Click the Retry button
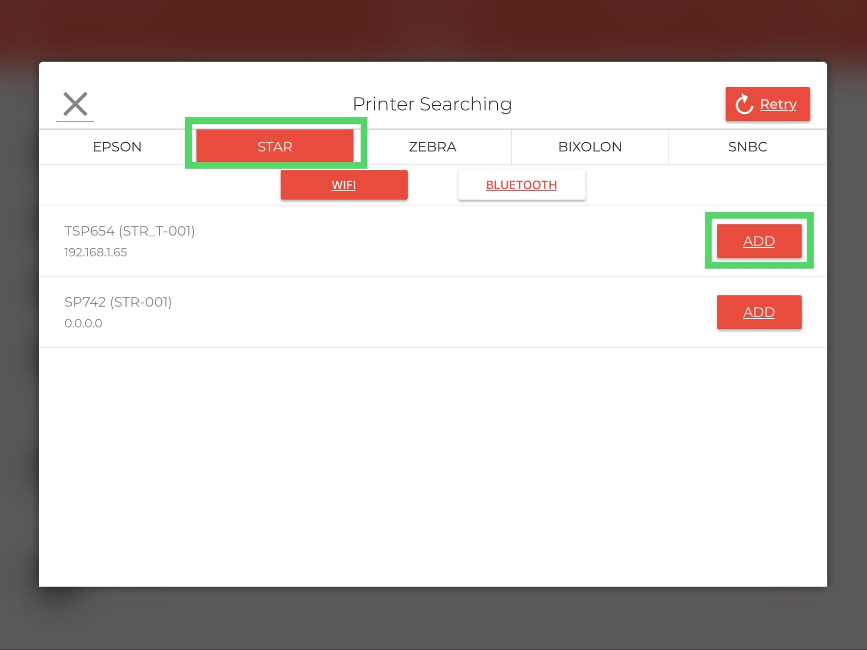 [x=767, y=104]
